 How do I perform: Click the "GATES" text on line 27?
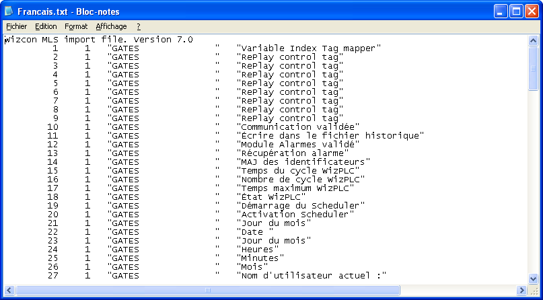pos(125,276)
